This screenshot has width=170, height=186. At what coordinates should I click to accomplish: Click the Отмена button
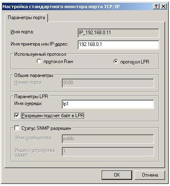[150, 175]
